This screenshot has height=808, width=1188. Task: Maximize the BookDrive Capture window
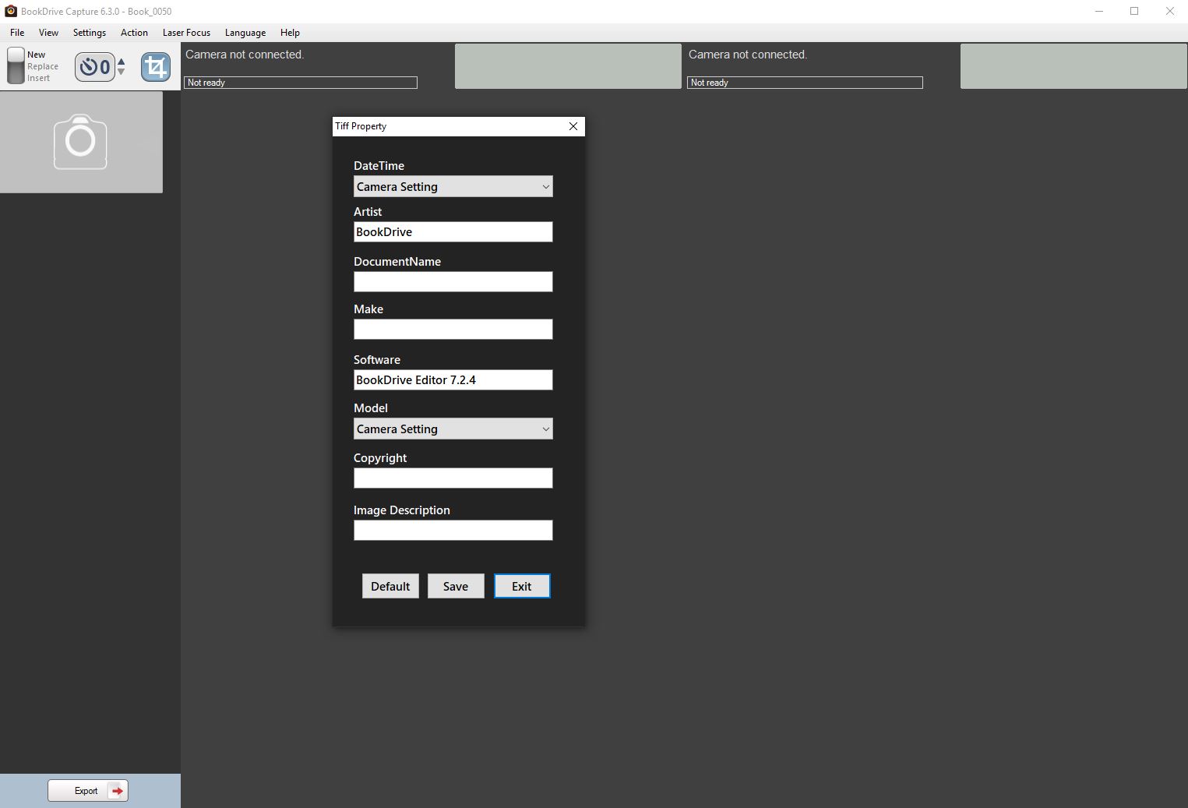pos(1134,11)
